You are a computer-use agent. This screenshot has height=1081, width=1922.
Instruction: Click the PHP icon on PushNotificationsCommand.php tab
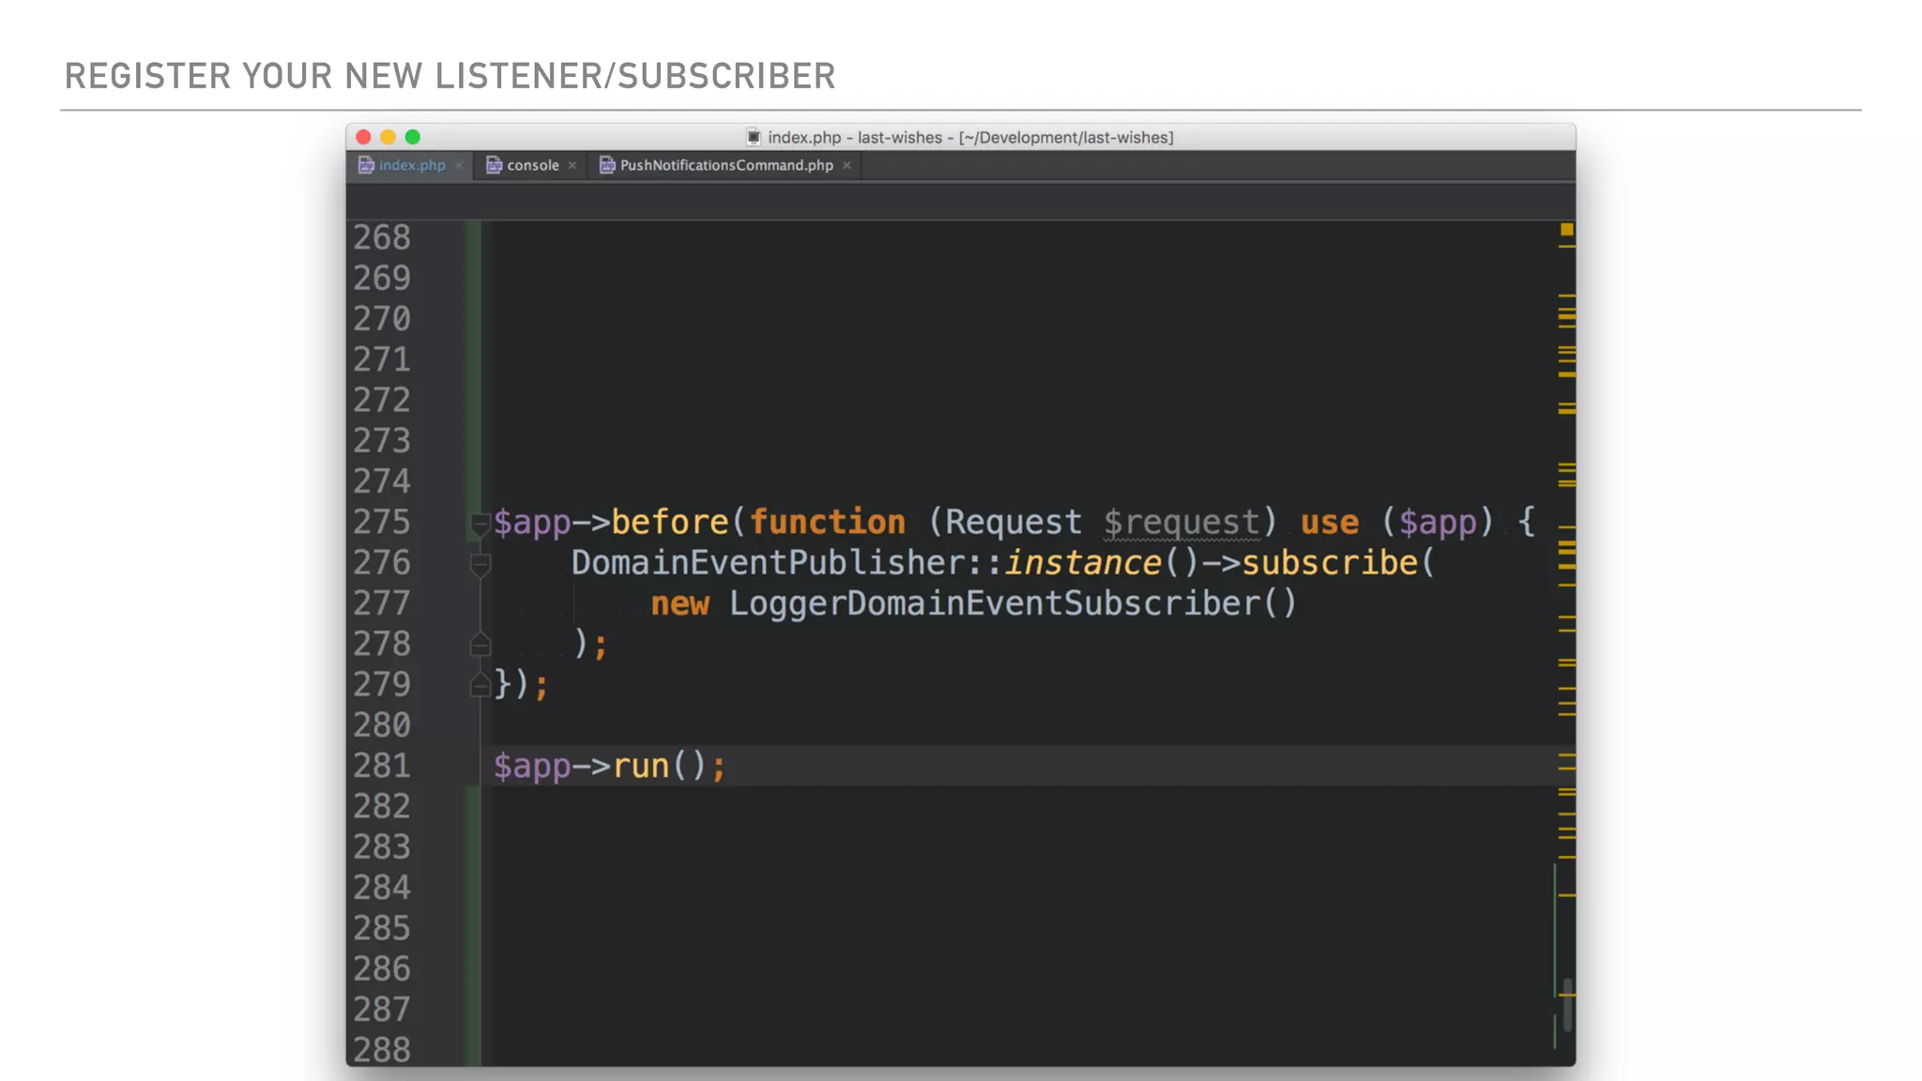(607, 165)
